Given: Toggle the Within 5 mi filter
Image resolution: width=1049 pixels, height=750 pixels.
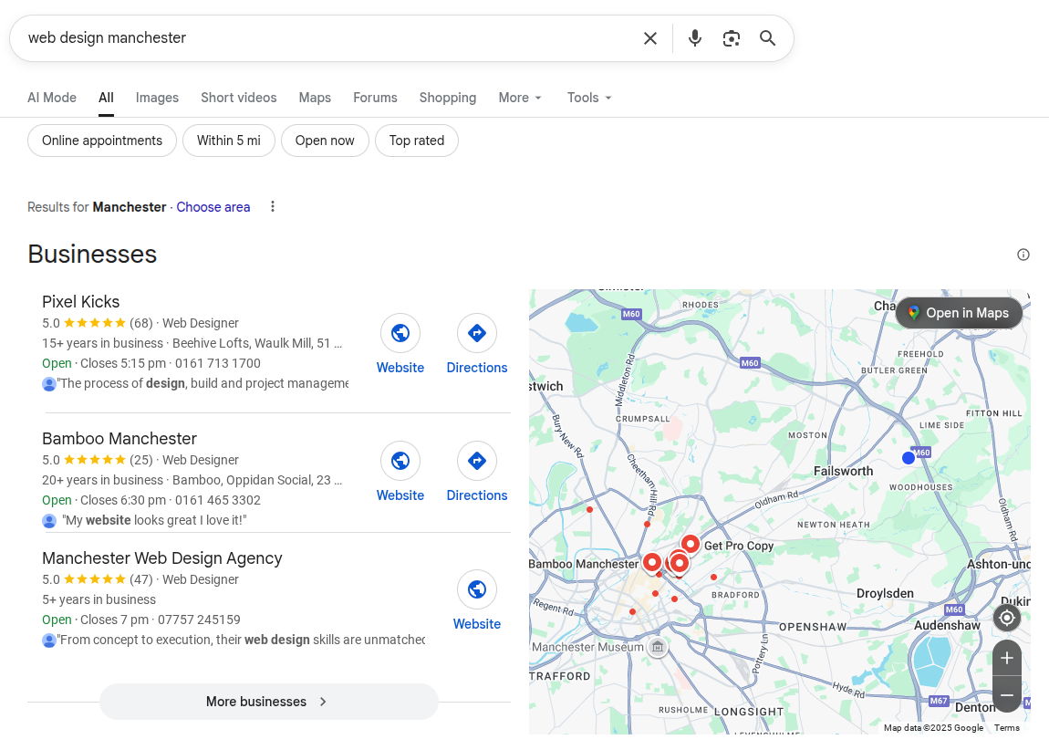Looking at the screenshot, I should [229, 141].
